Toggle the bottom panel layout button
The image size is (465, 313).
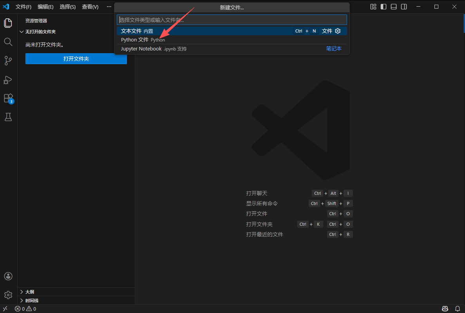[394, 7]
